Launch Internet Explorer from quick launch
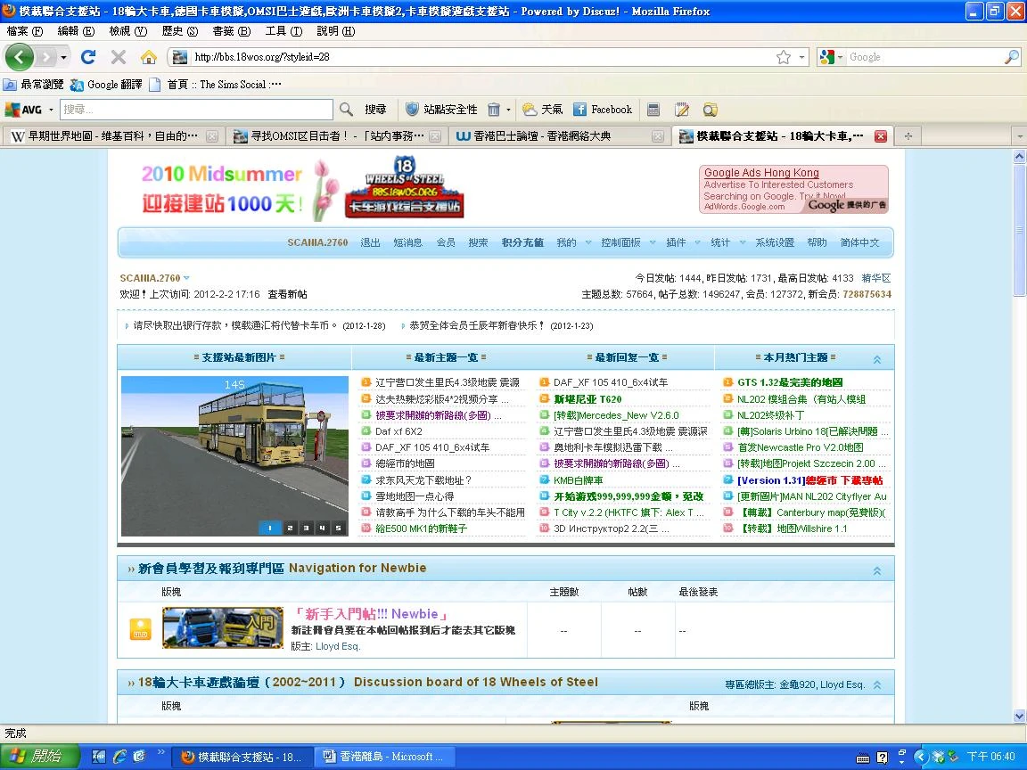This screenshot has width=1027, height=770. click(119, 757)
